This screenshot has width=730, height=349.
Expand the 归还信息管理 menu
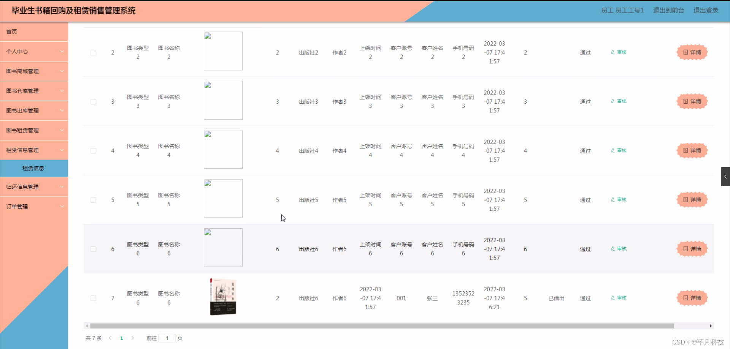pos(34,186)
